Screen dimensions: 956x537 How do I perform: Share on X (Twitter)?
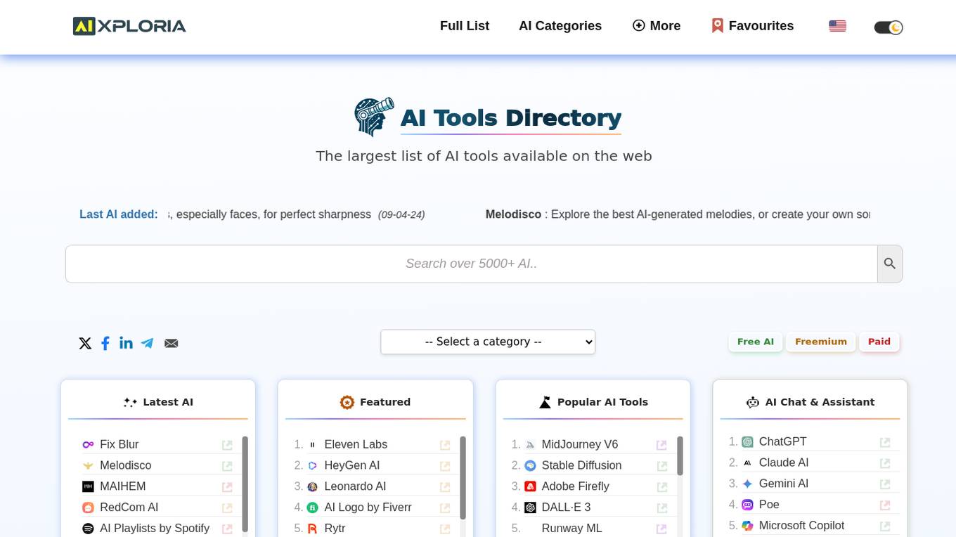coord(85,343)
